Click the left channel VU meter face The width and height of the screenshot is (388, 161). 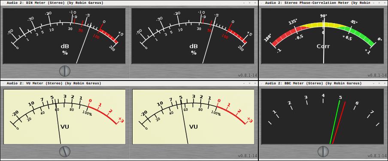tap(64, 116)
